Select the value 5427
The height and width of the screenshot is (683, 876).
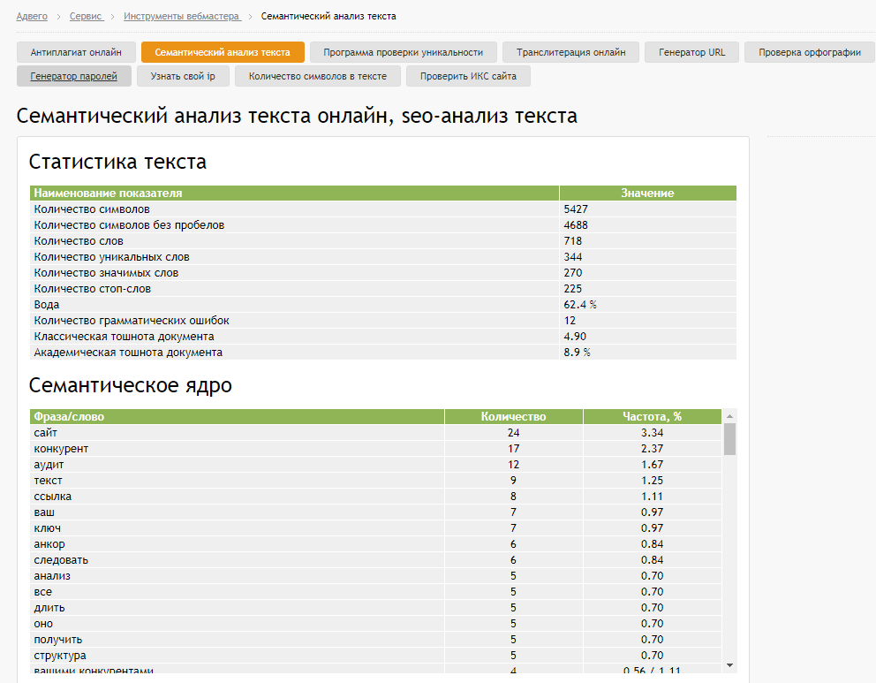point(576,209)
